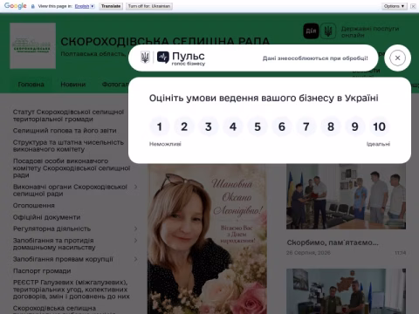Close the Пульс survey popup
The image size is (419, 314).
[x=397, y=58]
